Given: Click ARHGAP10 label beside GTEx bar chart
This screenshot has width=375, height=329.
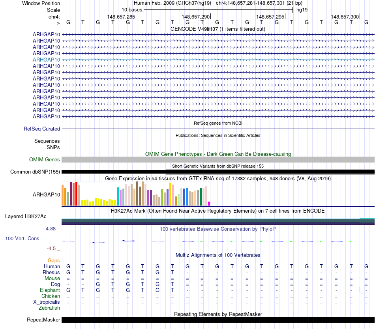Looking at the screenshot, I should [x=47, y=195].
